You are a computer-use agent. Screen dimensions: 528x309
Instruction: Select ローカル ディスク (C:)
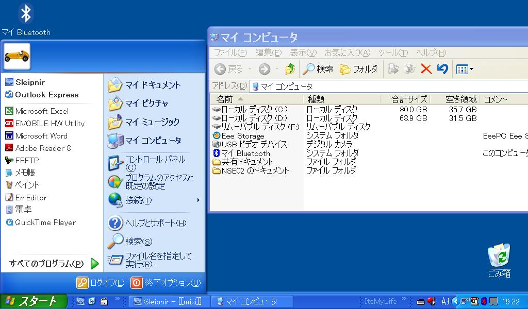[250, 109]
